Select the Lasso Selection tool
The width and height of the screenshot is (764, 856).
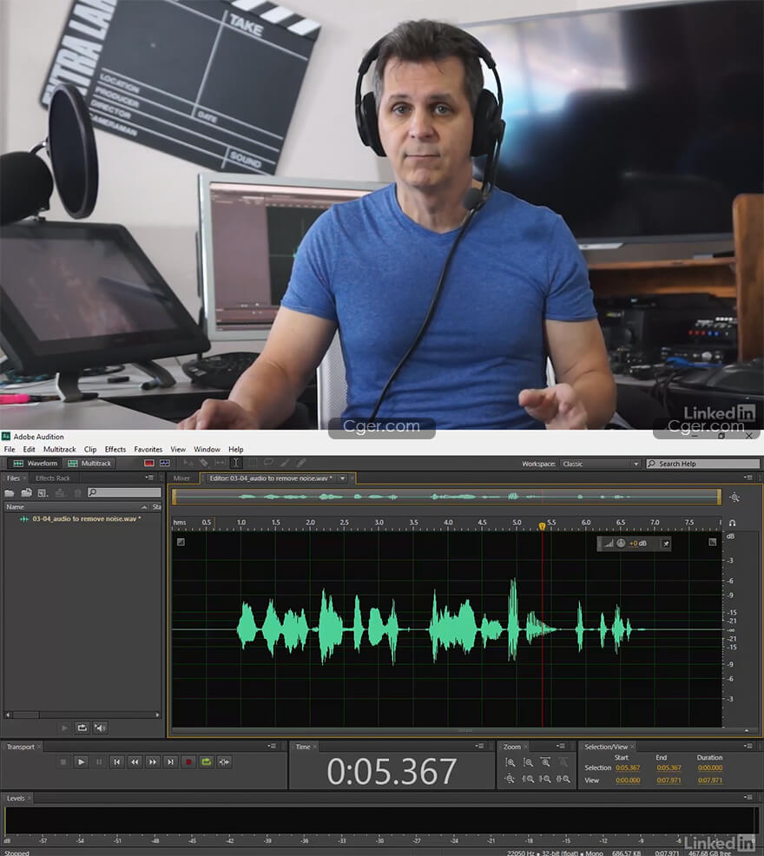(x=268, y=463)
